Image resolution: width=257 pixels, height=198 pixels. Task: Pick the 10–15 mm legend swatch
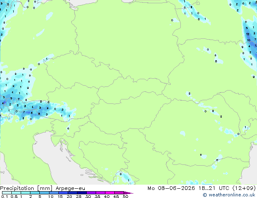coord(54,193)
